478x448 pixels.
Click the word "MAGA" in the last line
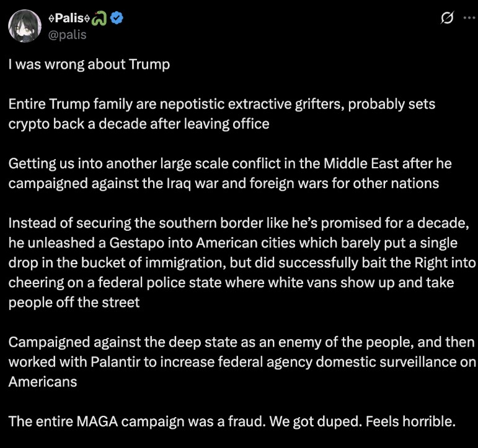pyautogui.click(x=97, y=422)
